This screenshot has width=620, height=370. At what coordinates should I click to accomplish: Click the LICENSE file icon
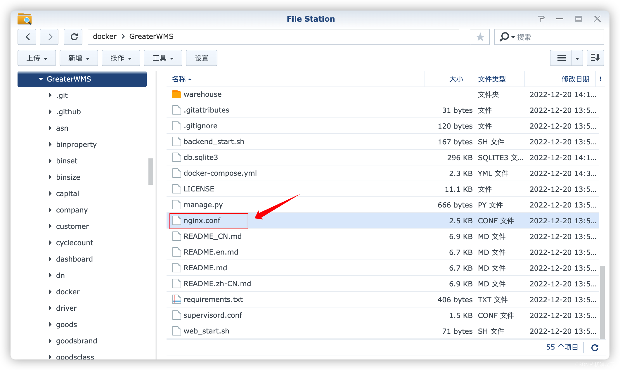pos(176,189)
